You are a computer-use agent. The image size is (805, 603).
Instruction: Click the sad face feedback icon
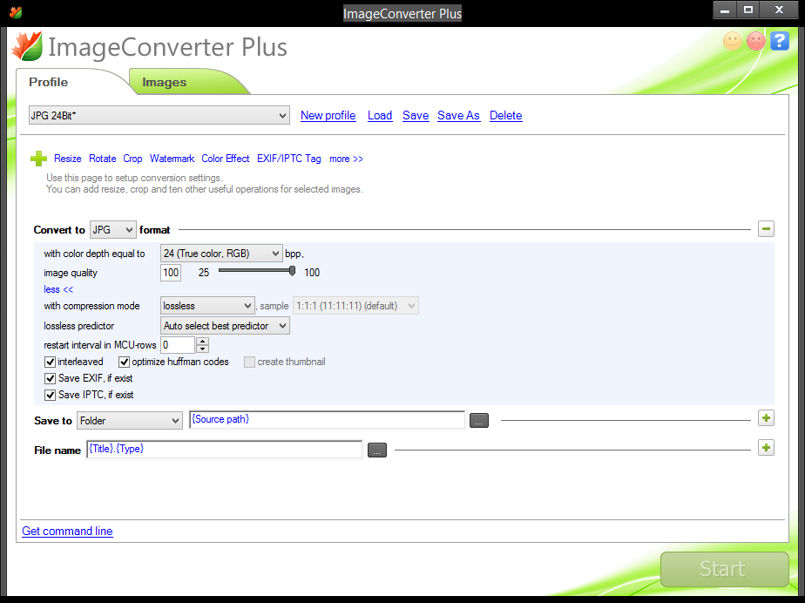755,41
